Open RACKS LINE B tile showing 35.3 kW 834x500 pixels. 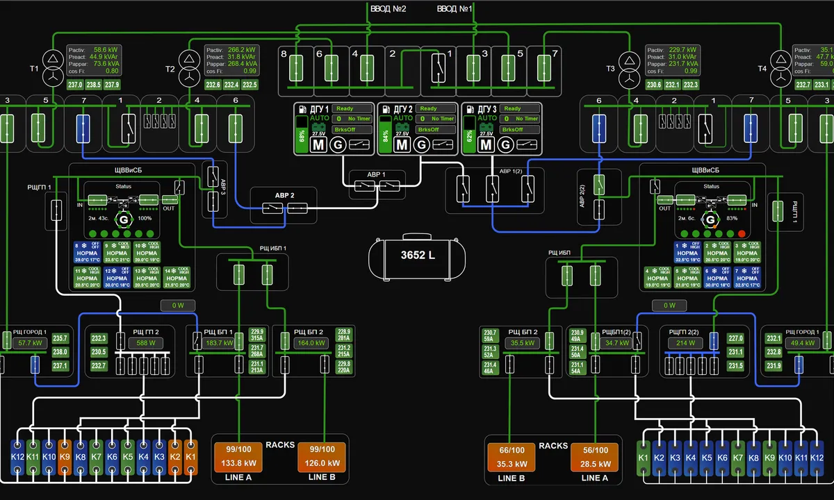click(510, 457)
